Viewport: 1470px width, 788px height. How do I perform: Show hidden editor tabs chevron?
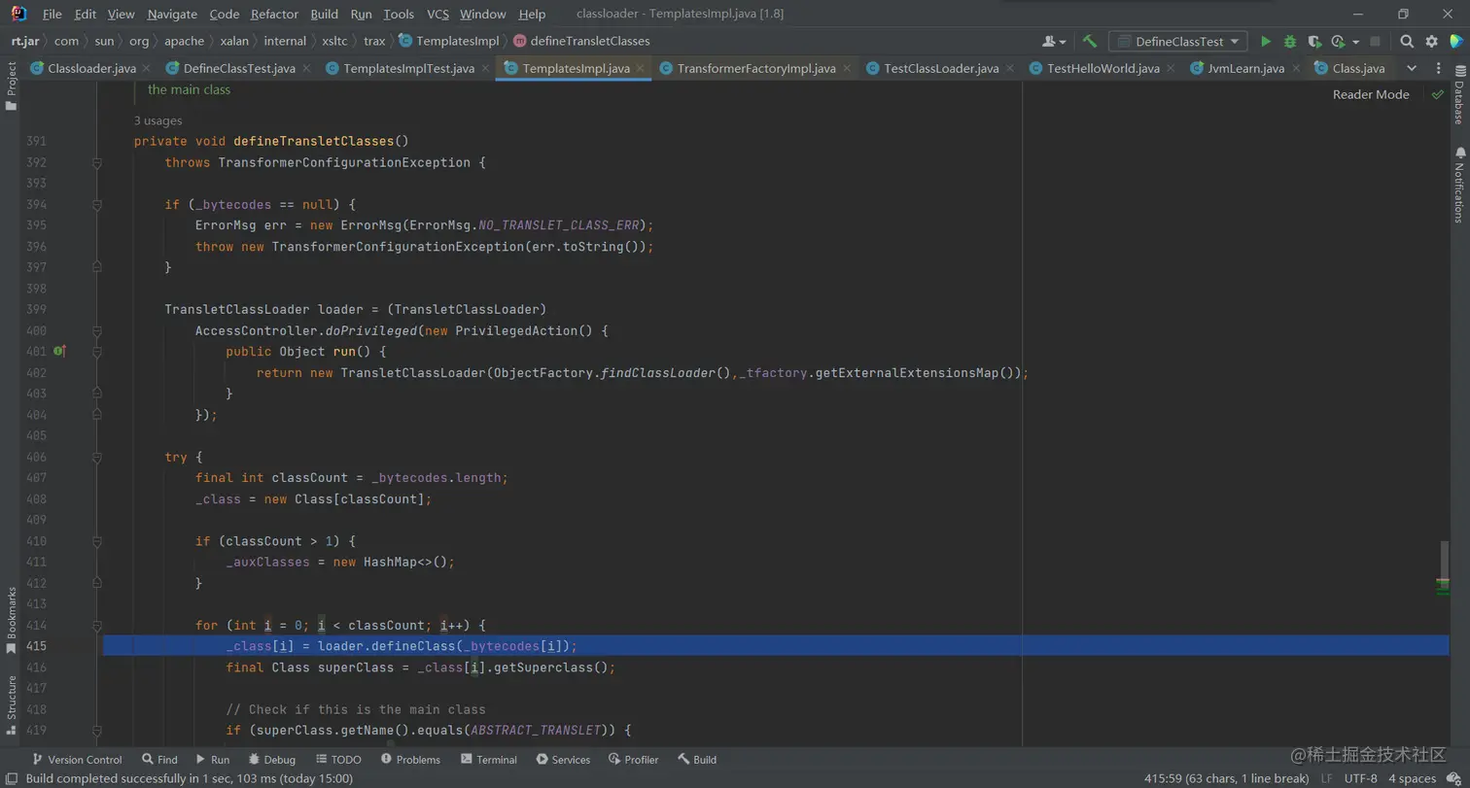point(1412,68)
